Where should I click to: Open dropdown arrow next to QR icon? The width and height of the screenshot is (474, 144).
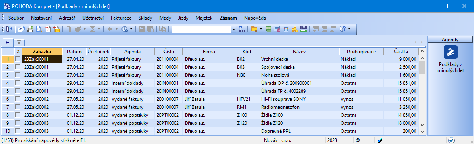click(99, 29)
